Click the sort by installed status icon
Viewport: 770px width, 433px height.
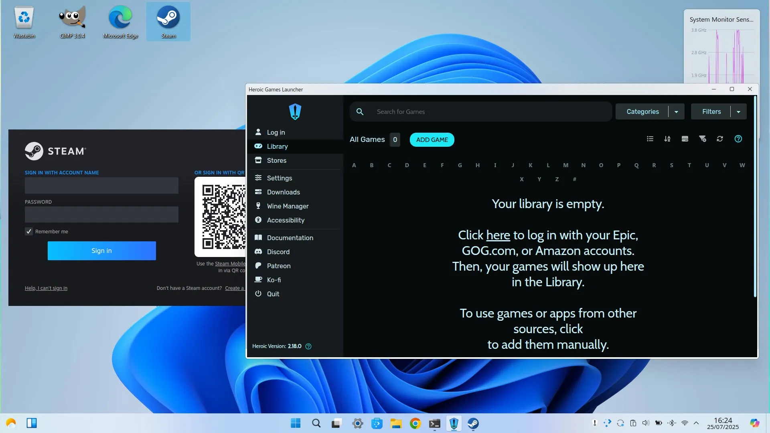[x=685, y=139]
